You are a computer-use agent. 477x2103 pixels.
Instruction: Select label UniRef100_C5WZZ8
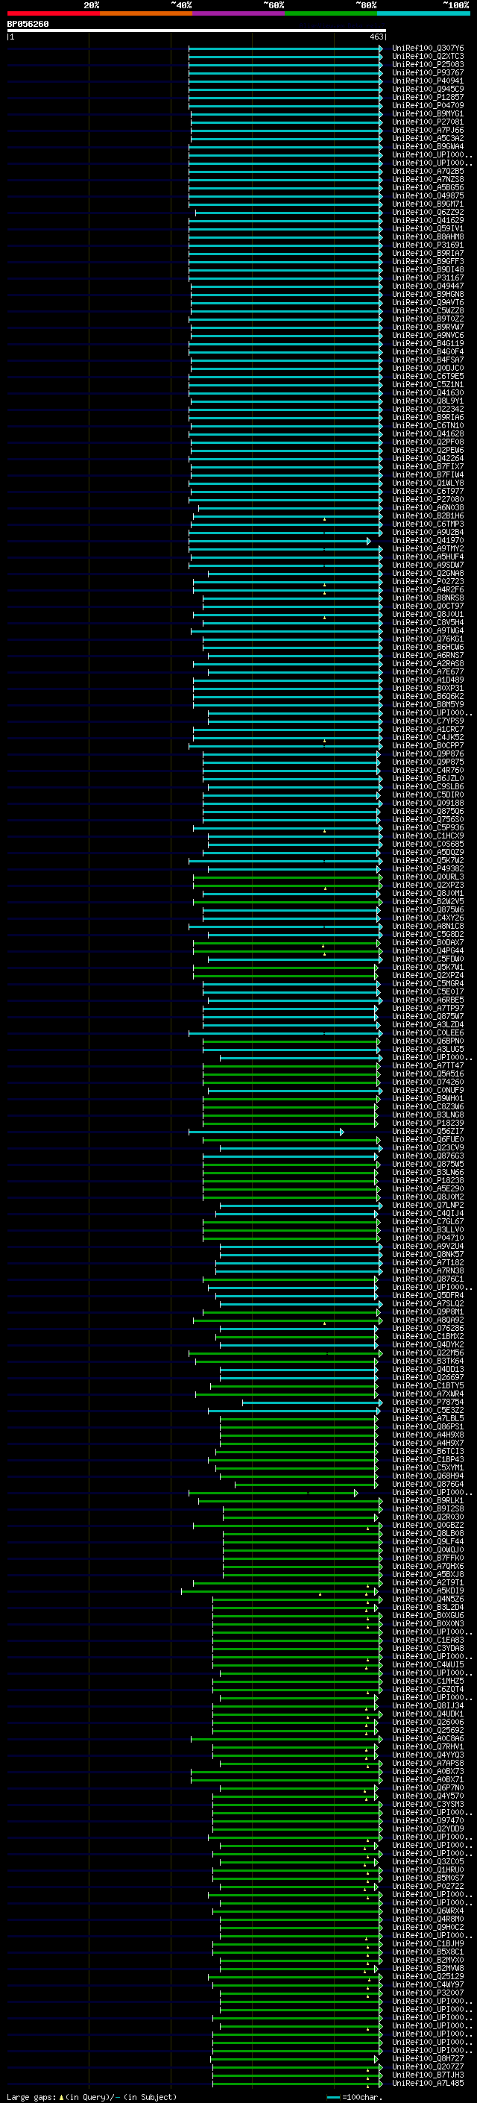(428, 310)
